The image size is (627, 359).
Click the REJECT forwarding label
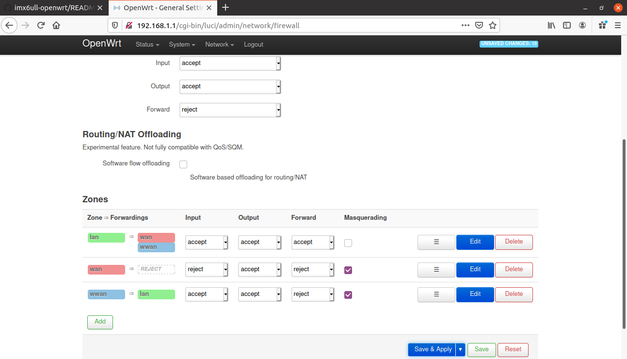pos(156,269)
